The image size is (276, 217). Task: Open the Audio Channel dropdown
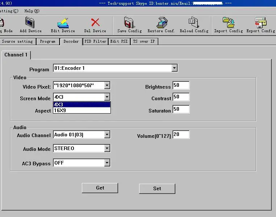pyautogui.click(x=107, y=135)
